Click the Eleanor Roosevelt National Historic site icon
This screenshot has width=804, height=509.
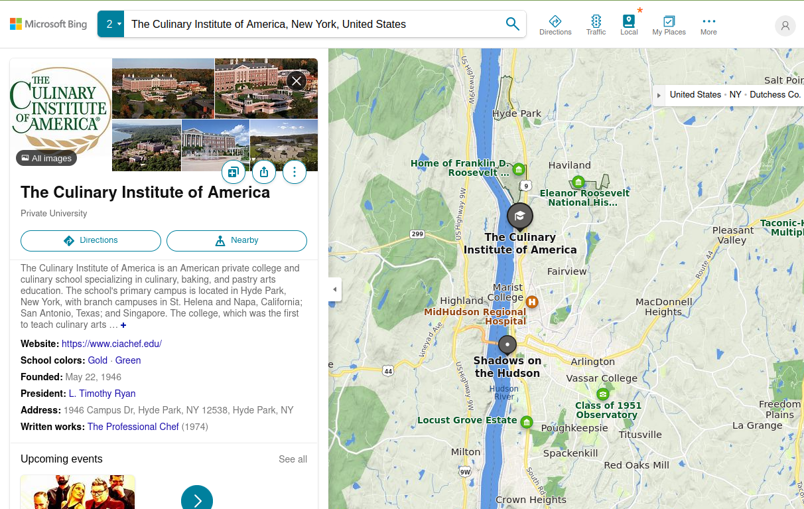(x=578, y=182)
